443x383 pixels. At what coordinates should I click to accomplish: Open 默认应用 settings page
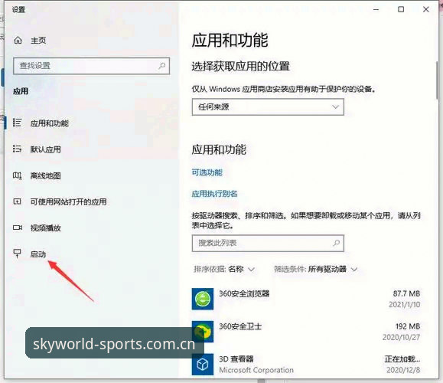(45, 149)
